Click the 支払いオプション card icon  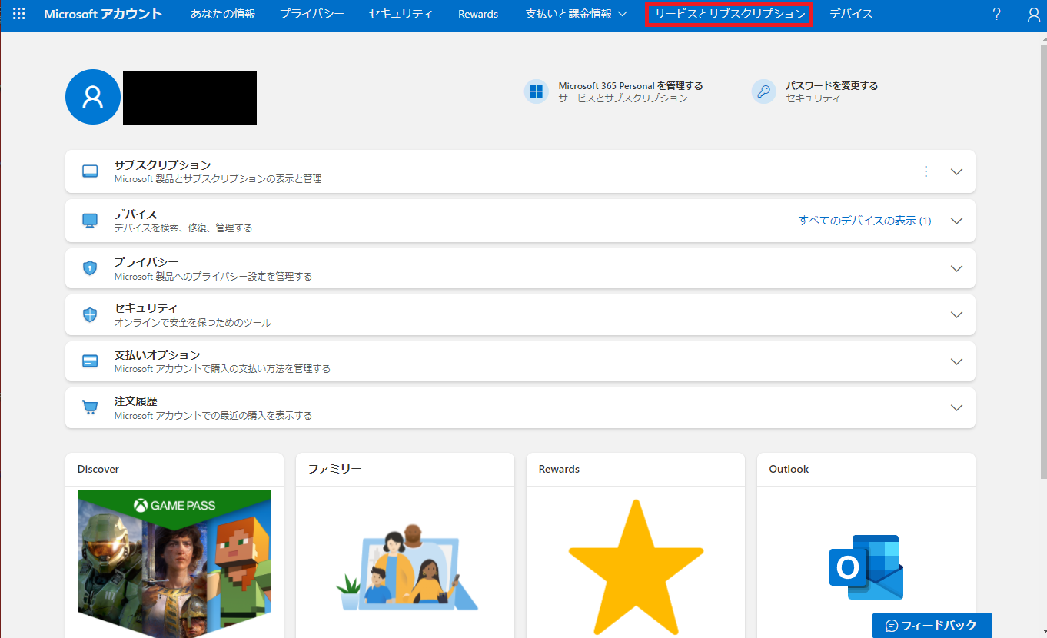[90, 361]
